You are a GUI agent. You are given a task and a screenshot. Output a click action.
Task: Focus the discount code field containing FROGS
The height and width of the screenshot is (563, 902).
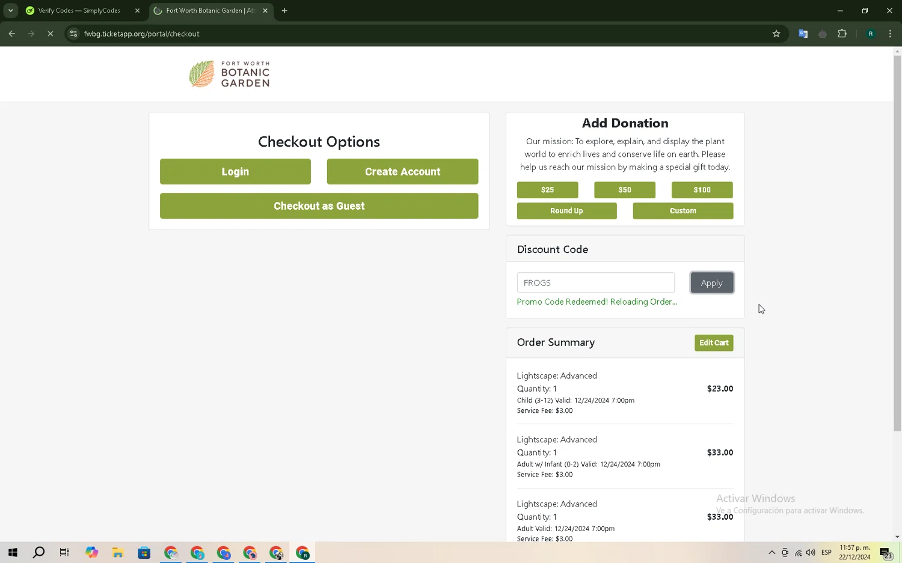click(x=595, y=282)
